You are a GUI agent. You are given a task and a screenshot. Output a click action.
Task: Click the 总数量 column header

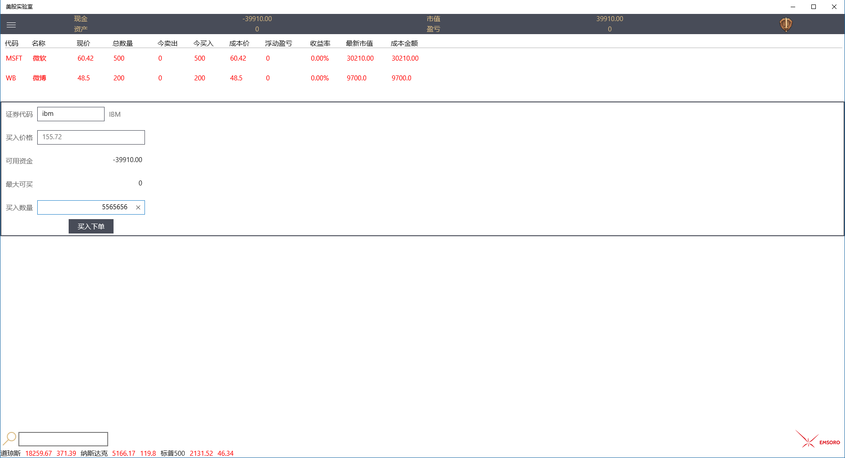(123, 44)
